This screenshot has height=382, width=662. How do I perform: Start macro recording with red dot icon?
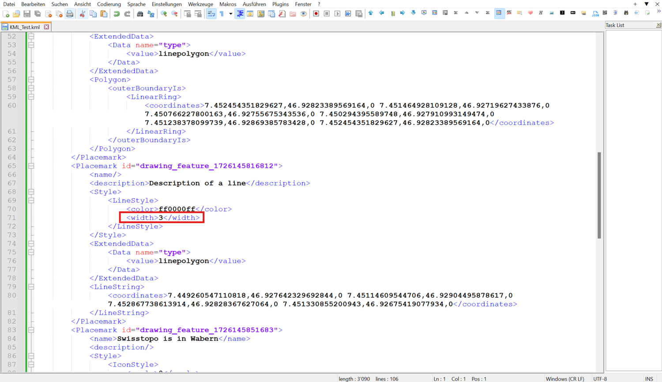[x=316, y=14]
